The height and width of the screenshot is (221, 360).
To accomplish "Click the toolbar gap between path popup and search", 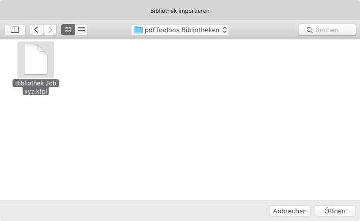I will tap(263, 30).
